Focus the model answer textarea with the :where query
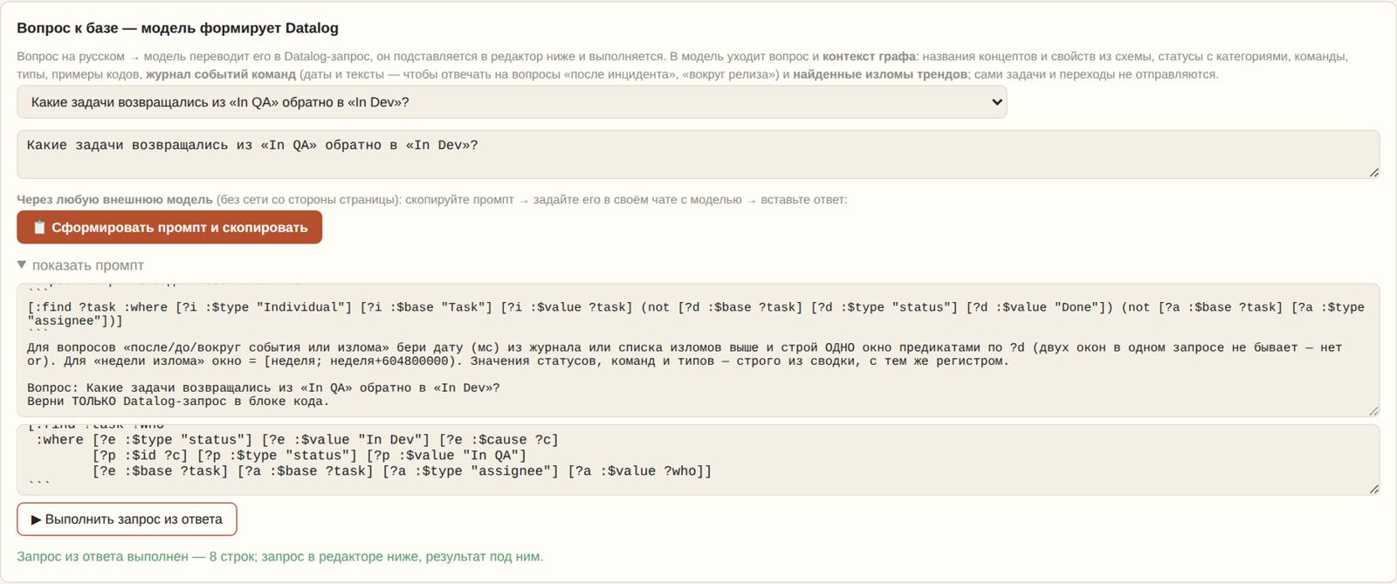Screen dimensions: 1397x584 pos(698,460)
